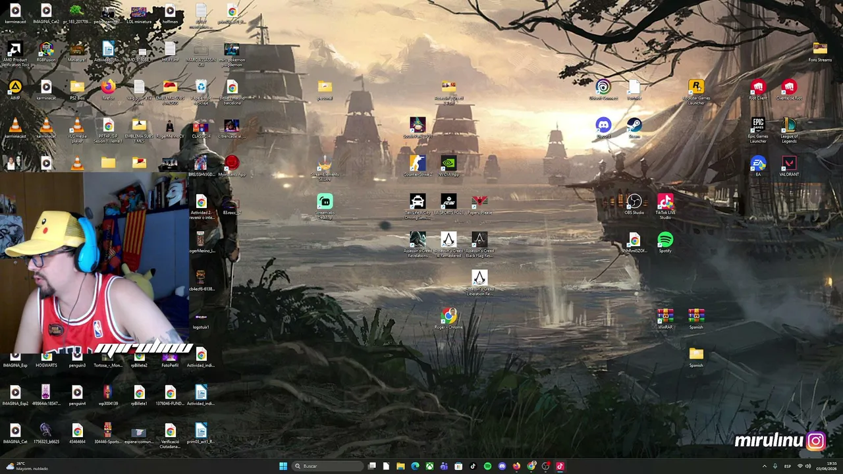Open the Streamlabs Desktop shortcut
The image size is (843, 474).
click(x=325, y=206)
